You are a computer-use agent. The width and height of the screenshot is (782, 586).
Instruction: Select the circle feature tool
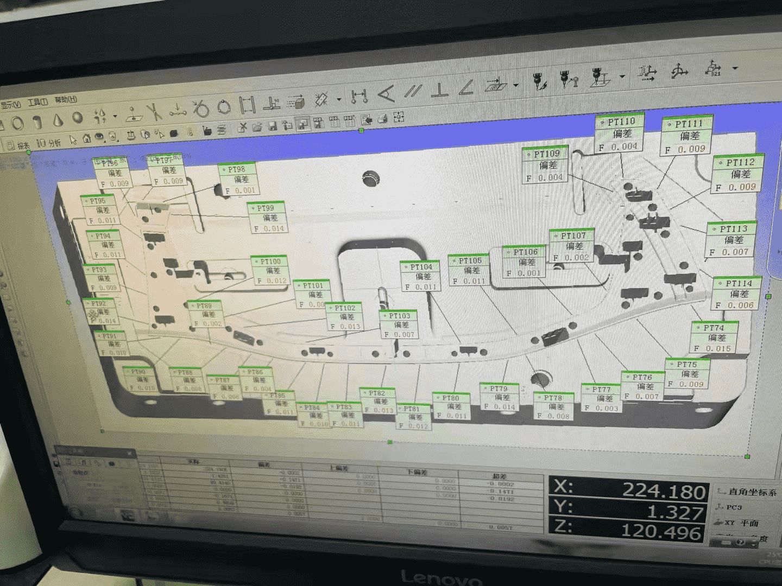(x=18, y=123)
